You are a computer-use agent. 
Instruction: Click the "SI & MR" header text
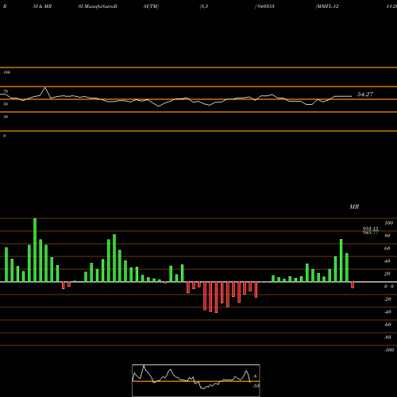click(x=42, y=6)
